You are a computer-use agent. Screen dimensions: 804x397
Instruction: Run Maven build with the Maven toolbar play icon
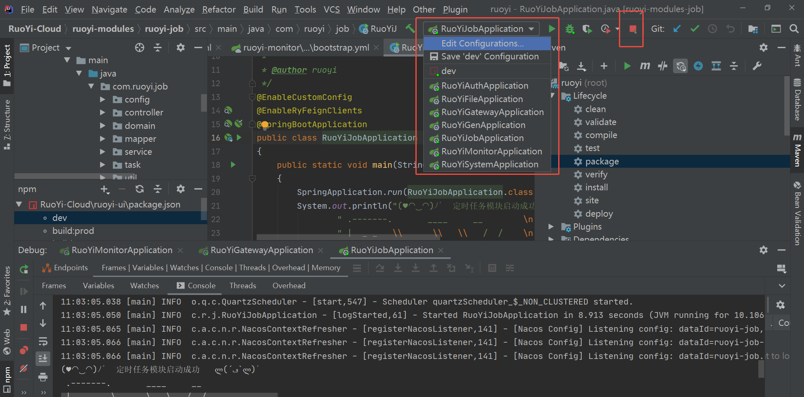coord(627,66)
